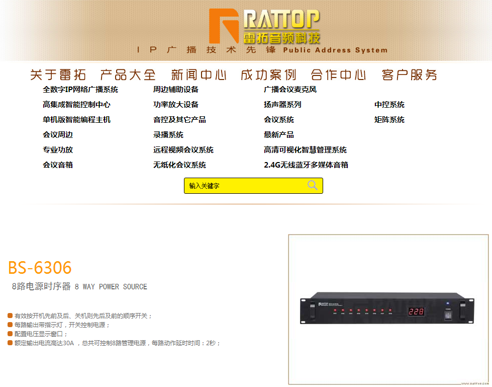Select 功率放大设备 category

[176, 105]
